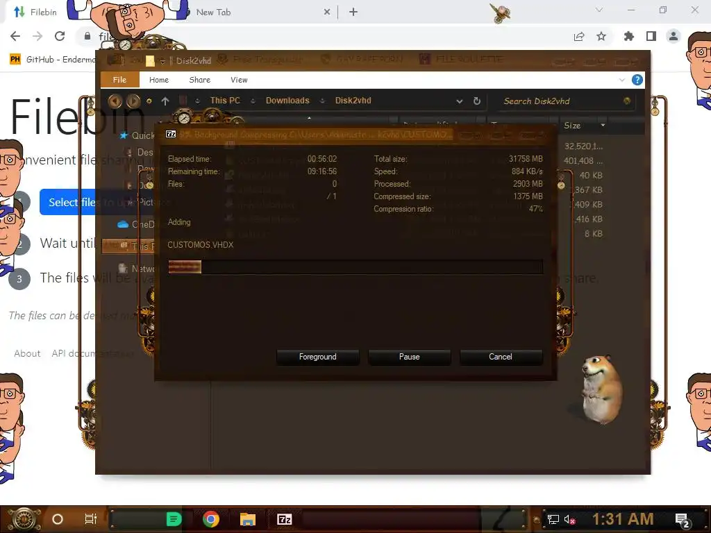Click the site lock icon in address bar
This screenshot has width=711, height=533.
87,36
